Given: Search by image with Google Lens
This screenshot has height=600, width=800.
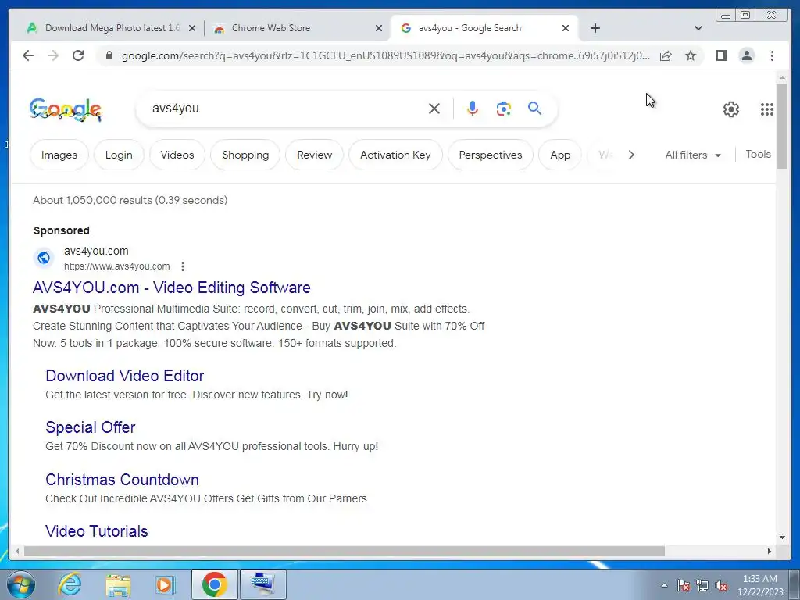Looking at the screenshot, I should click(x=504, y=109).
